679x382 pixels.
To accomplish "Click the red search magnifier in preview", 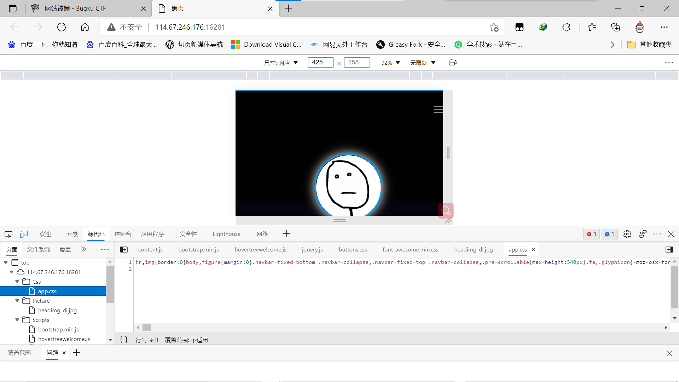I will pyautogui.click(x=446, y=211).
